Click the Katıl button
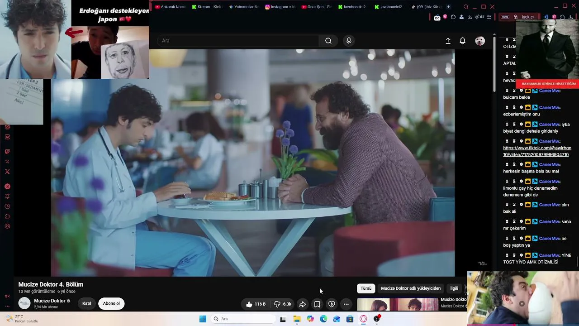The height and width of the screenshot is (326, 579). (x=87, y=304)
